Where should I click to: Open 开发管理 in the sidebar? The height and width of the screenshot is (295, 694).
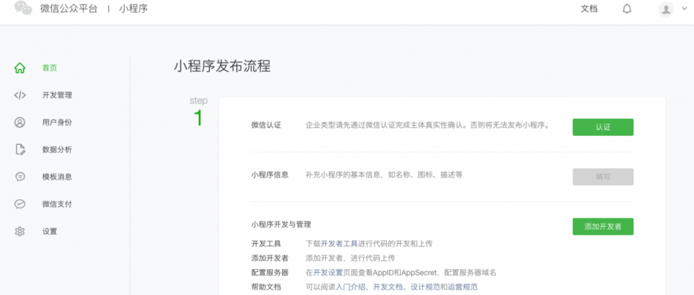click(x=57, y=95)
